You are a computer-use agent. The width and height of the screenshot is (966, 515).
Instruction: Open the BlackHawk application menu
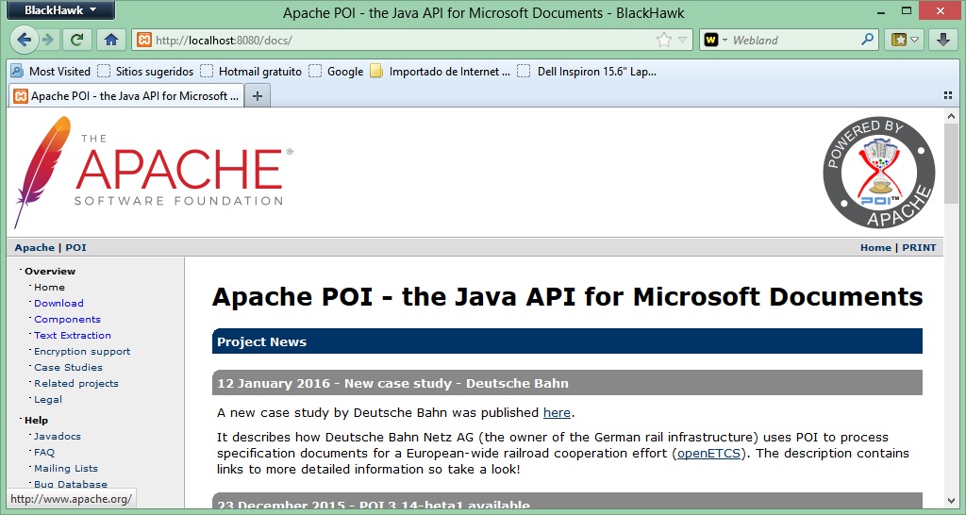[x=60, y=9]
